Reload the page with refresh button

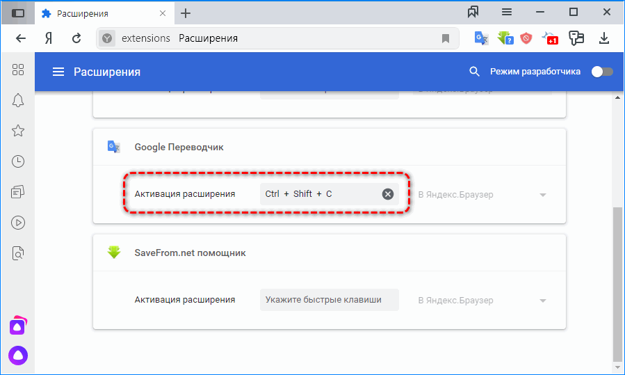pos(76,38)
